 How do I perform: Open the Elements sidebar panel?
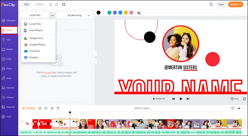coord(8,88)
